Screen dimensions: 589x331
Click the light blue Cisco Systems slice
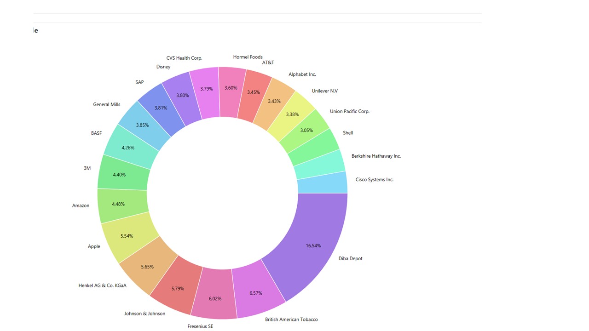[322, 183]
